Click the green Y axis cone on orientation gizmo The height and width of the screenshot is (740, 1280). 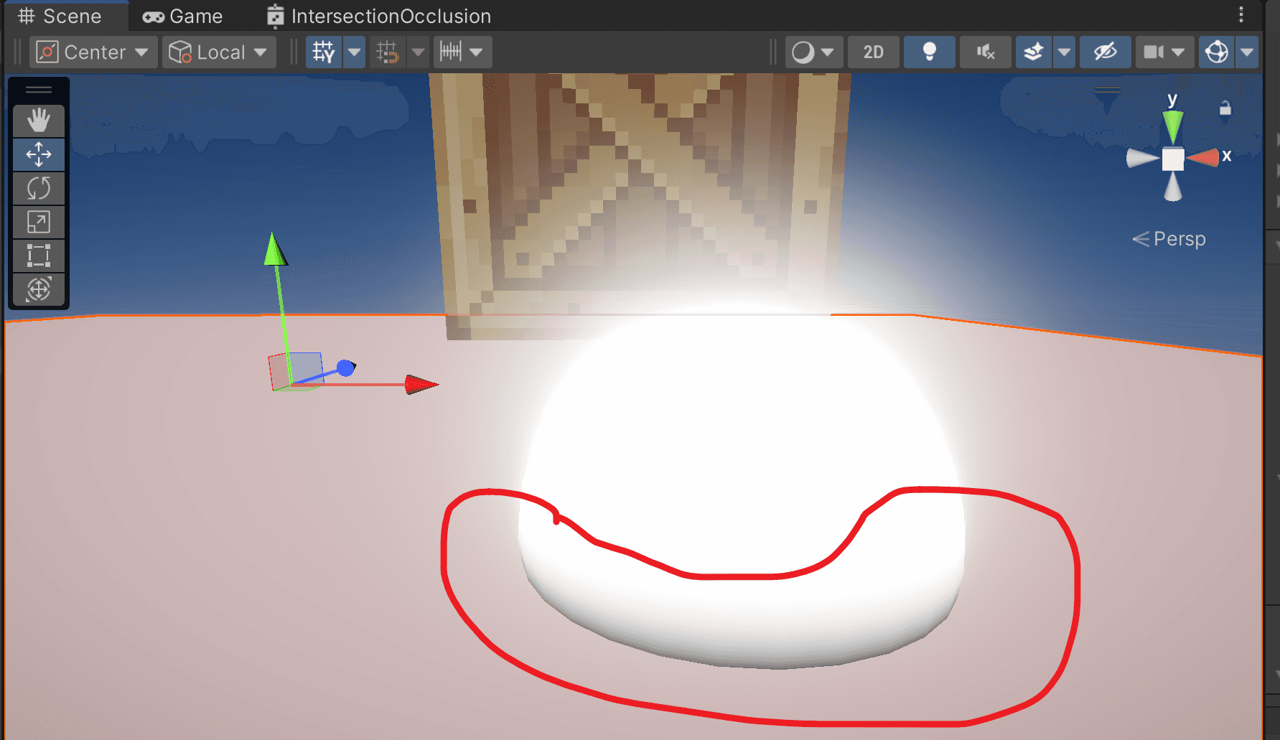(x=1172, y=127)
